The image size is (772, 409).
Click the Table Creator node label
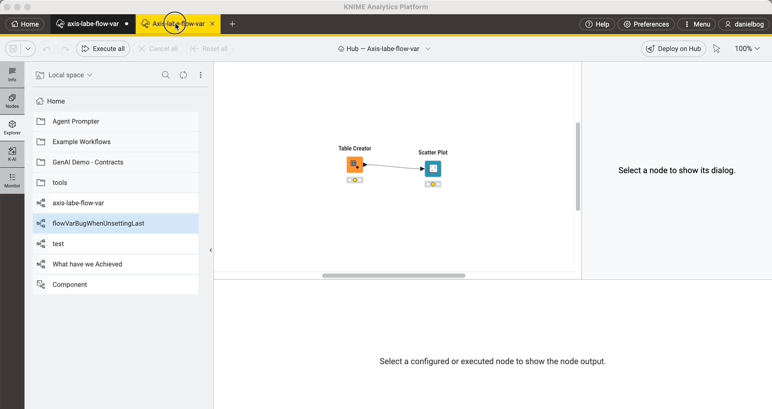(355, 148)
